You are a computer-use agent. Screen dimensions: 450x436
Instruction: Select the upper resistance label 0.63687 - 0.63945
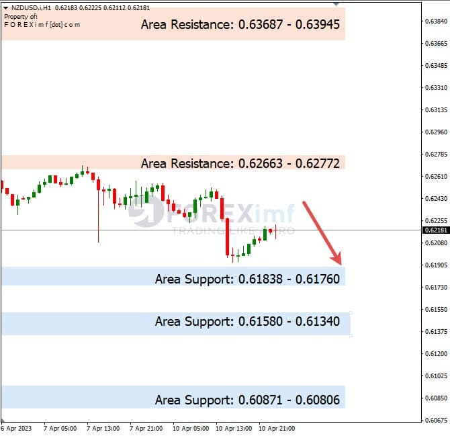click(x=240, y=24)
